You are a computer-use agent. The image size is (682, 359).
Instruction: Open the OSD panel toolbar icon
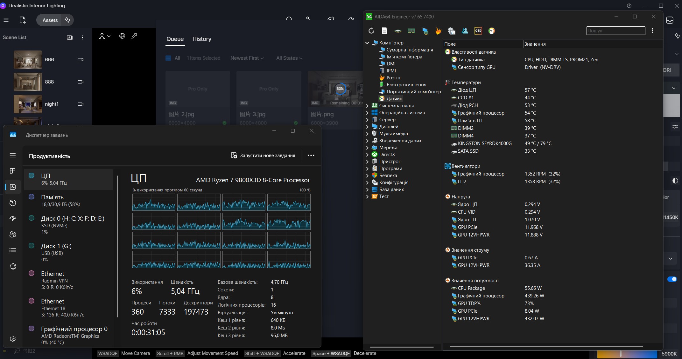pos(478,31)
